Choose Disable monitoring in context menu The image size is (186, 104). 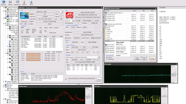click(x=121, y=48)
